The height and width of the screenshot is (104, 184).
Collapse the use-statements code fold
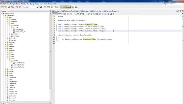(x=56, y=25)
